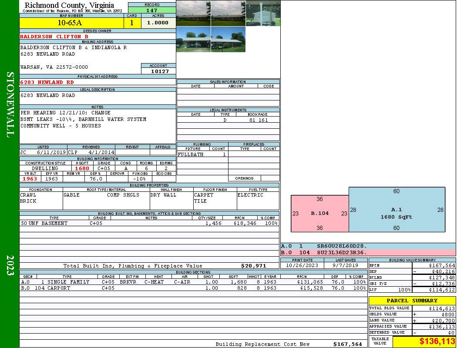Click print date 10/26/2023

point(302,266)
